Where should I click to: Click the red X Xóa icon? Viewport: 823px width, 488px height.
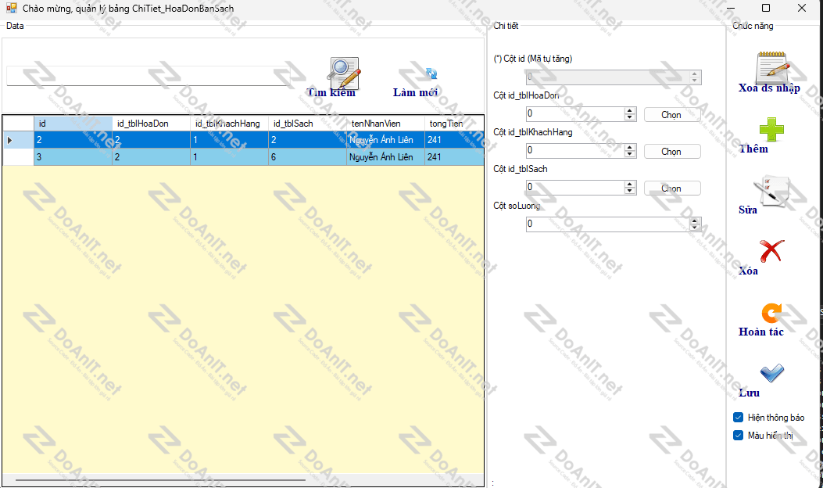coord(771,251)
